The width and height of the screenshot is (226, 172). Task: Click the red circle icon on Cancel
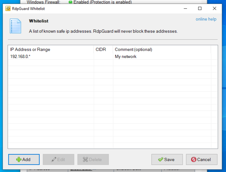point(194,160)
